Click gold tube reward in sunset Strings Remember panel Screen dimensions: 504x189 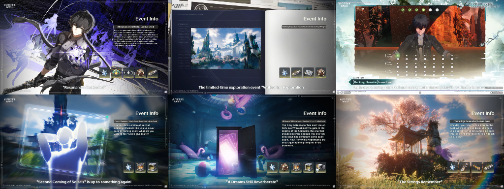click(476, 167)
